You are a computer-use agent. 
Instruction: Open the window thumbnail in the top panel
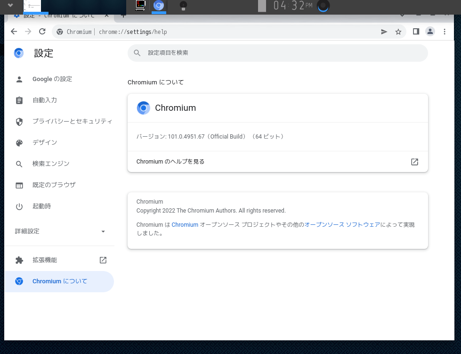(x=32, y=6)
